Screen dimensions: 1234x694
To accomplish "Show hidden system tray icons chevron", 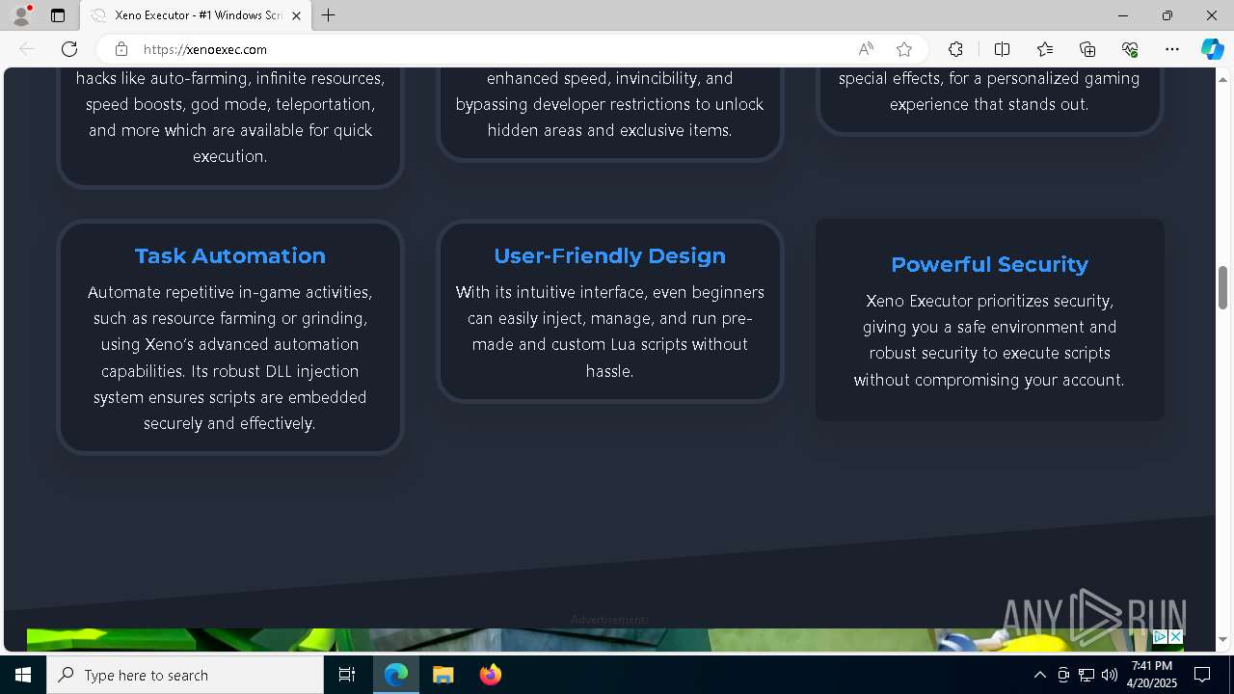I will (x=1039, y=675).
